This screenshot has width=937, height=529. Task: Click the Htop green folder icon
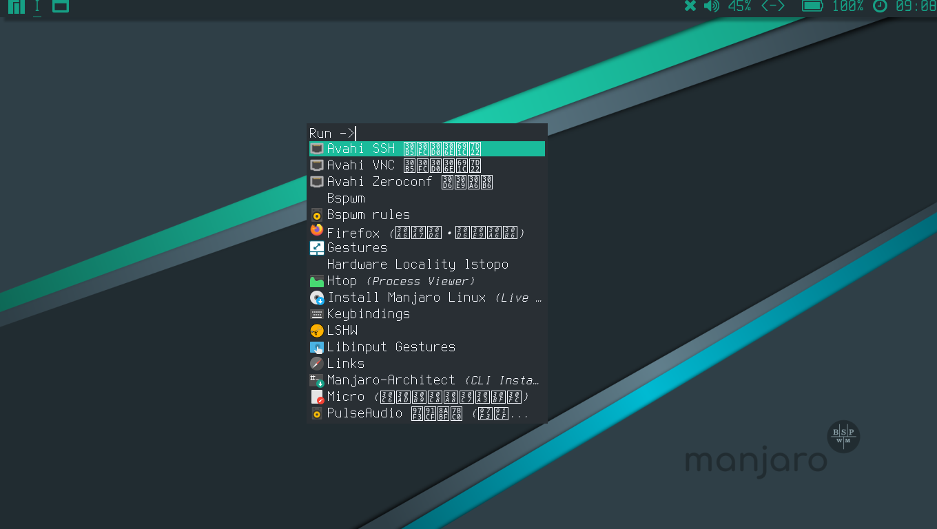pos(317,281)
